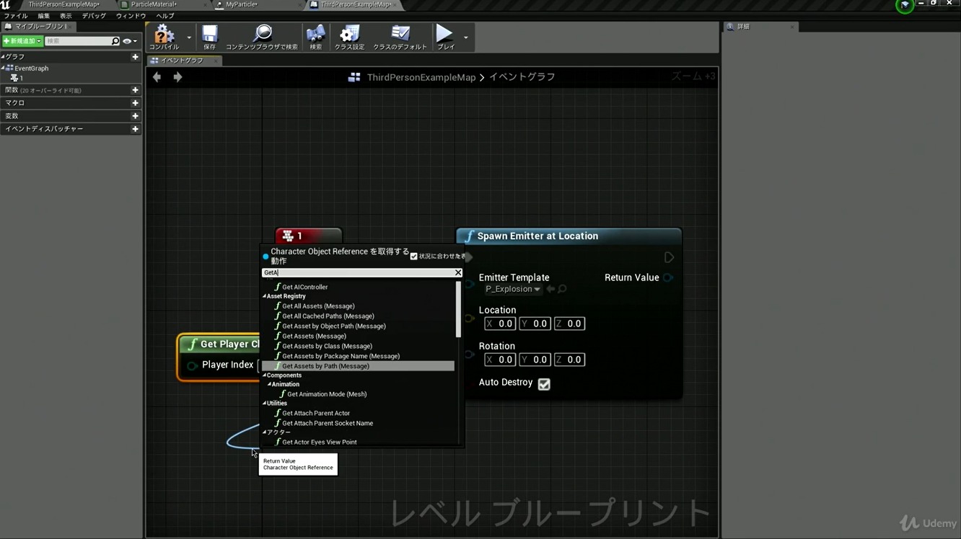Open the P_Explosion Emitter Template dropdown
Viewport: 961px width, 539px height.
click(513, 289)
